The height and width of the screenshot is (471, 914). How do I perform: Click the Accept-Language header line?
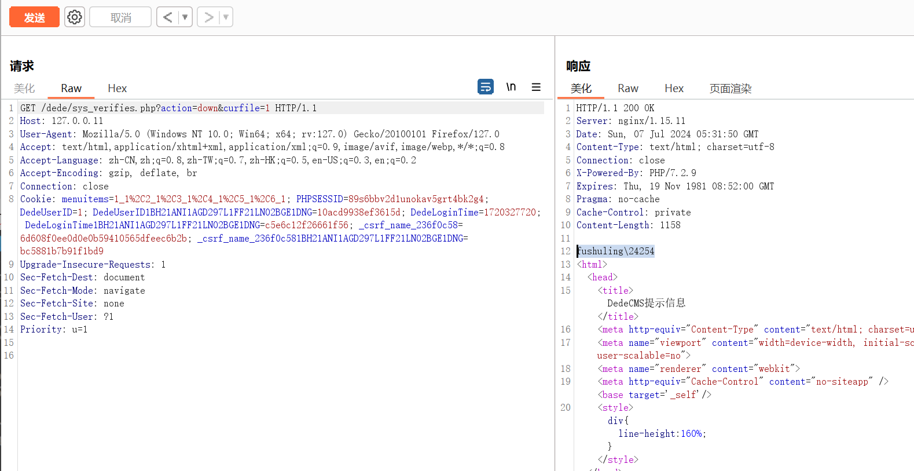point(218,160)
